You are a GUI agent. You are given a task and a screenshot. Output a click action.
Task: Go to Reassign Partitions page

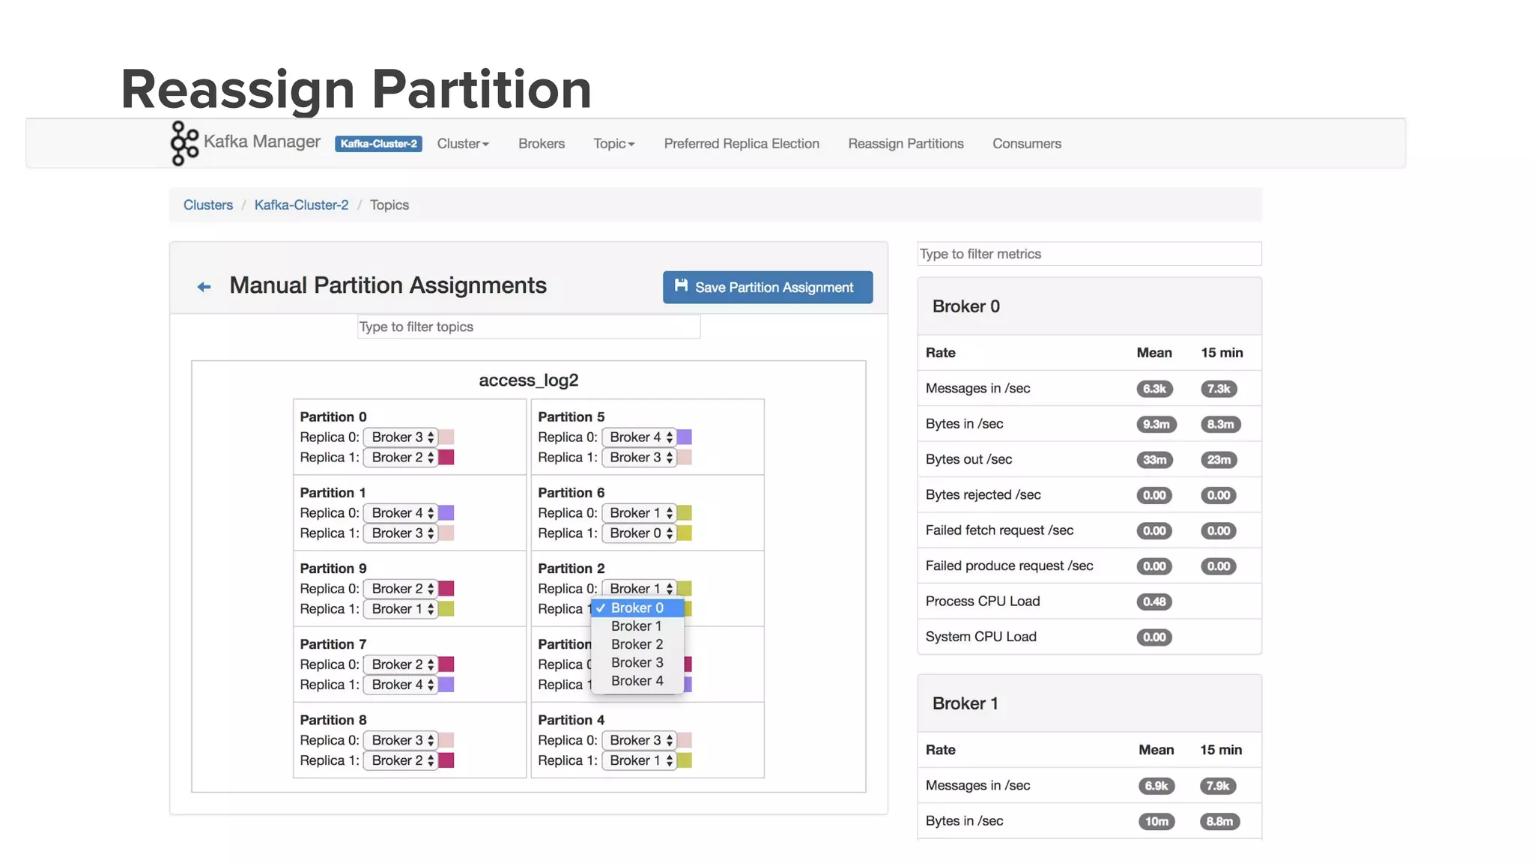tap(906, 144)
